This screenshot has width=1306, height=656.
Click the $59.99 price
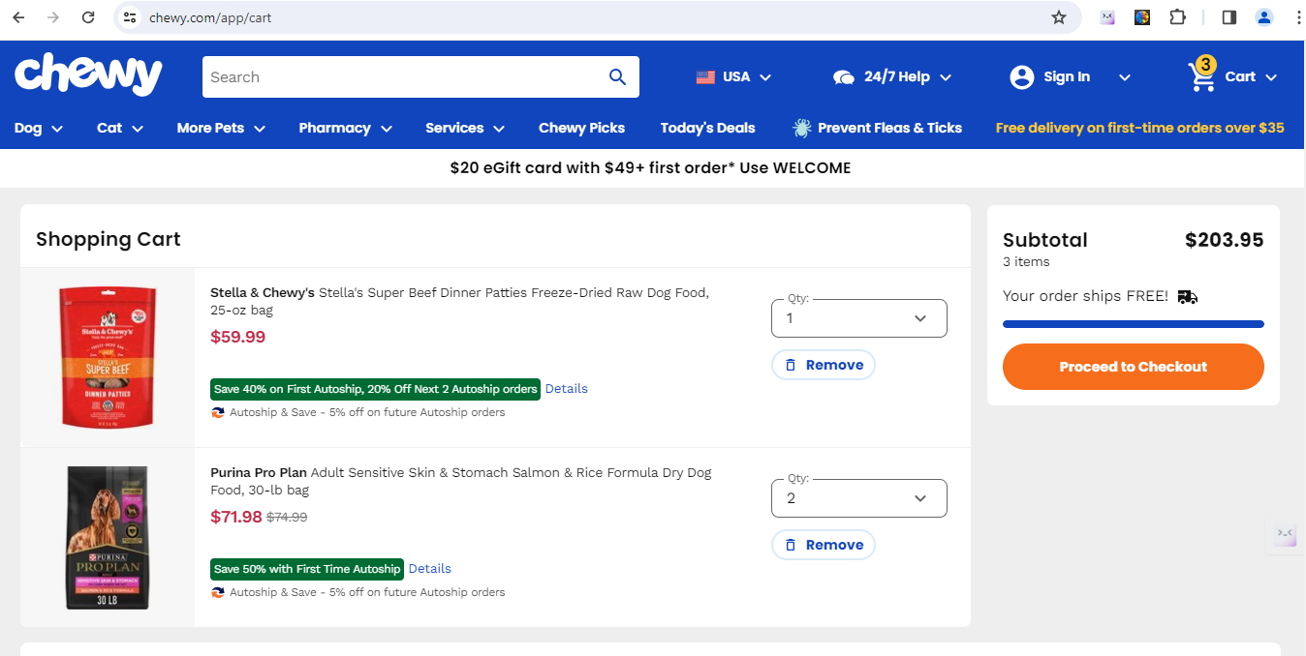click(237, 337)
